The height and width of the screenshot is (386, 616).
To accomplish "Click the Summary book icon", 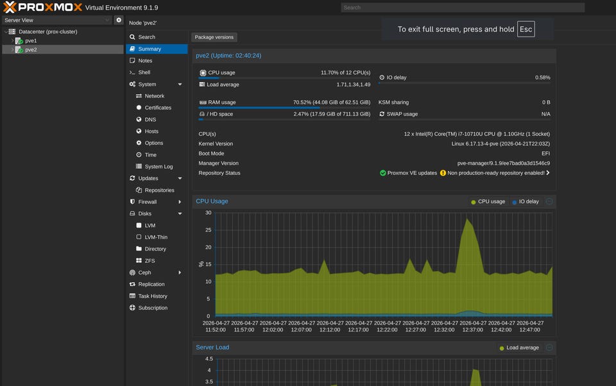I will click(x=132, y=49).
